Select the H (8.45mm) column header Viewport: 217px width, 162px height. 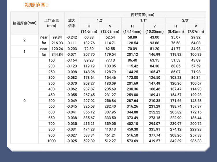point(176,29)
